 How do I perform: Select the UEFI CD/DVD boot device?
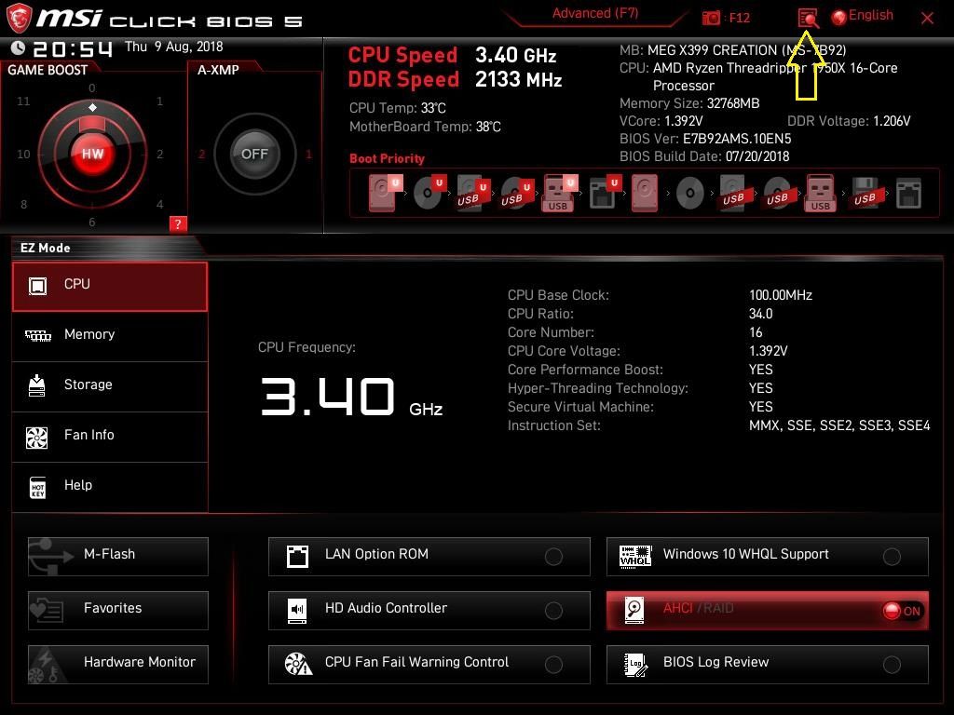point(429,193)
